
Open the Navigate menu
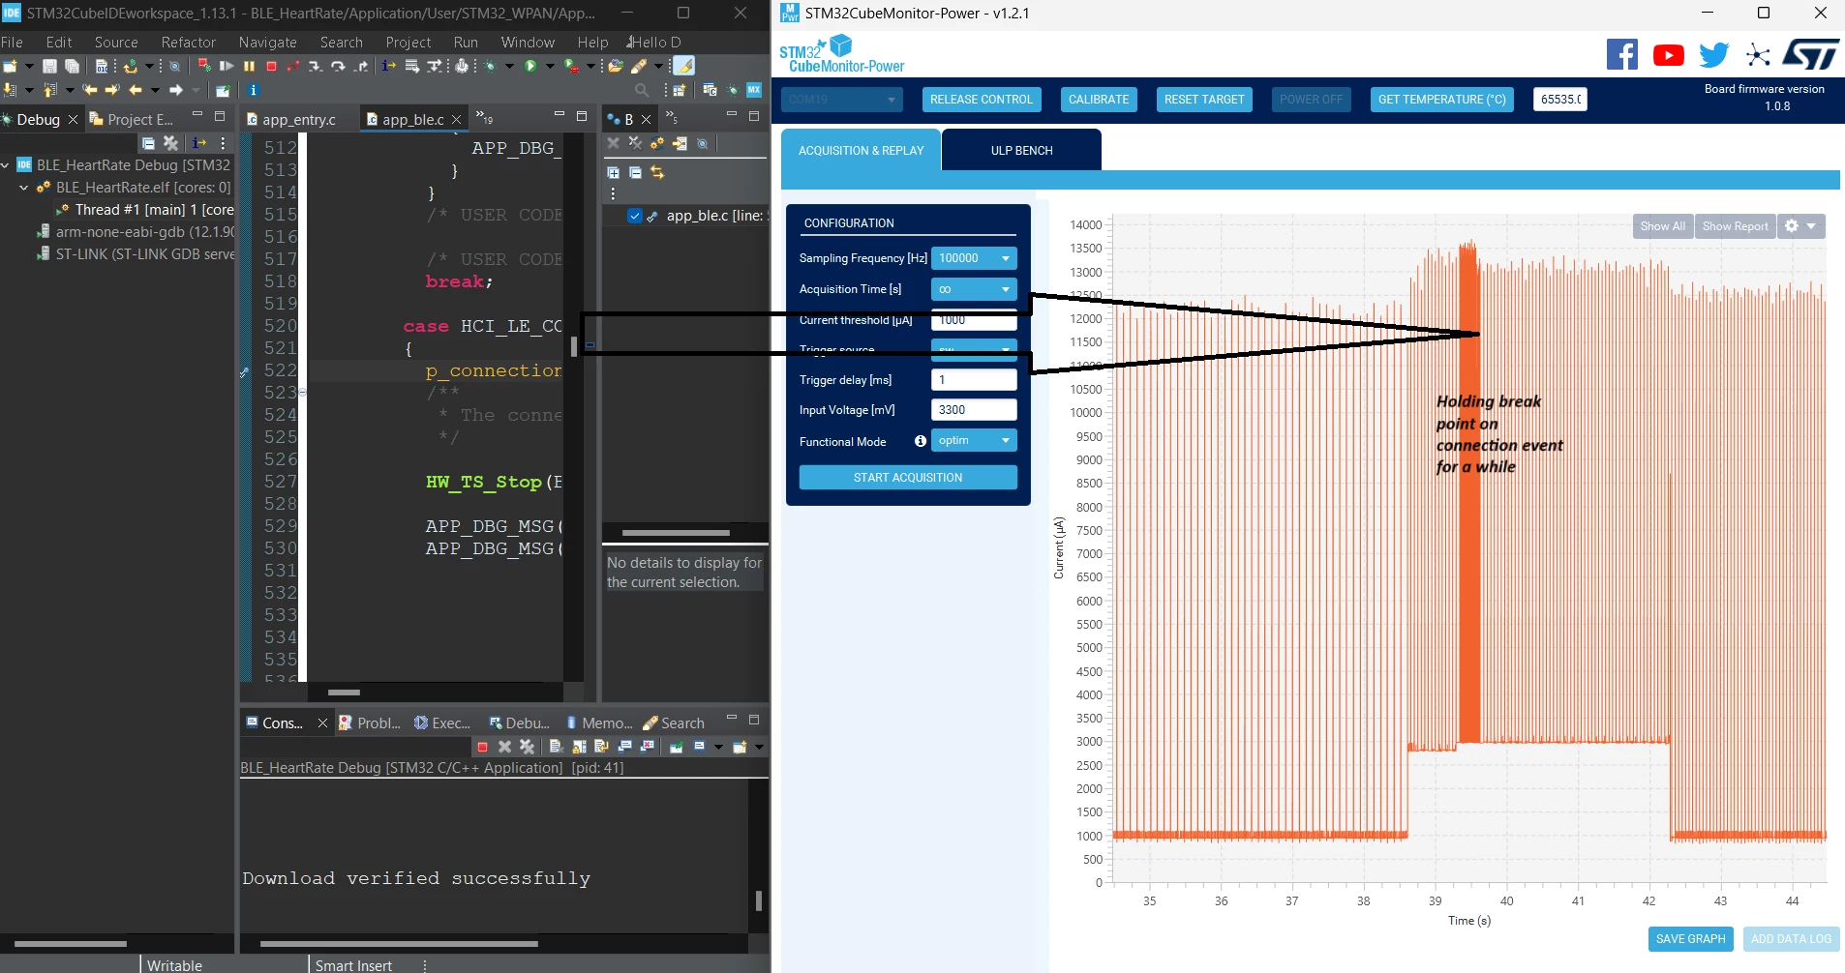tap(268, 43)
